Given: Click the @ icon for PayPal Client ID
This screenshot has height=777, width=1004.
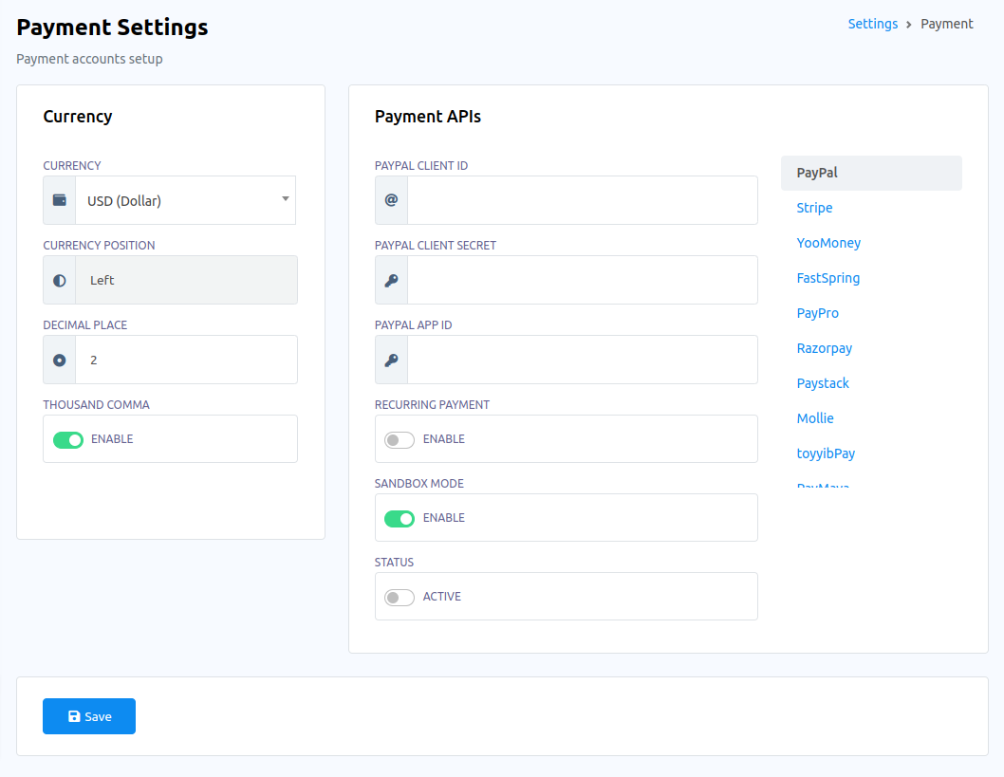Looking at the screenshot, I should (x=391, y=200).
